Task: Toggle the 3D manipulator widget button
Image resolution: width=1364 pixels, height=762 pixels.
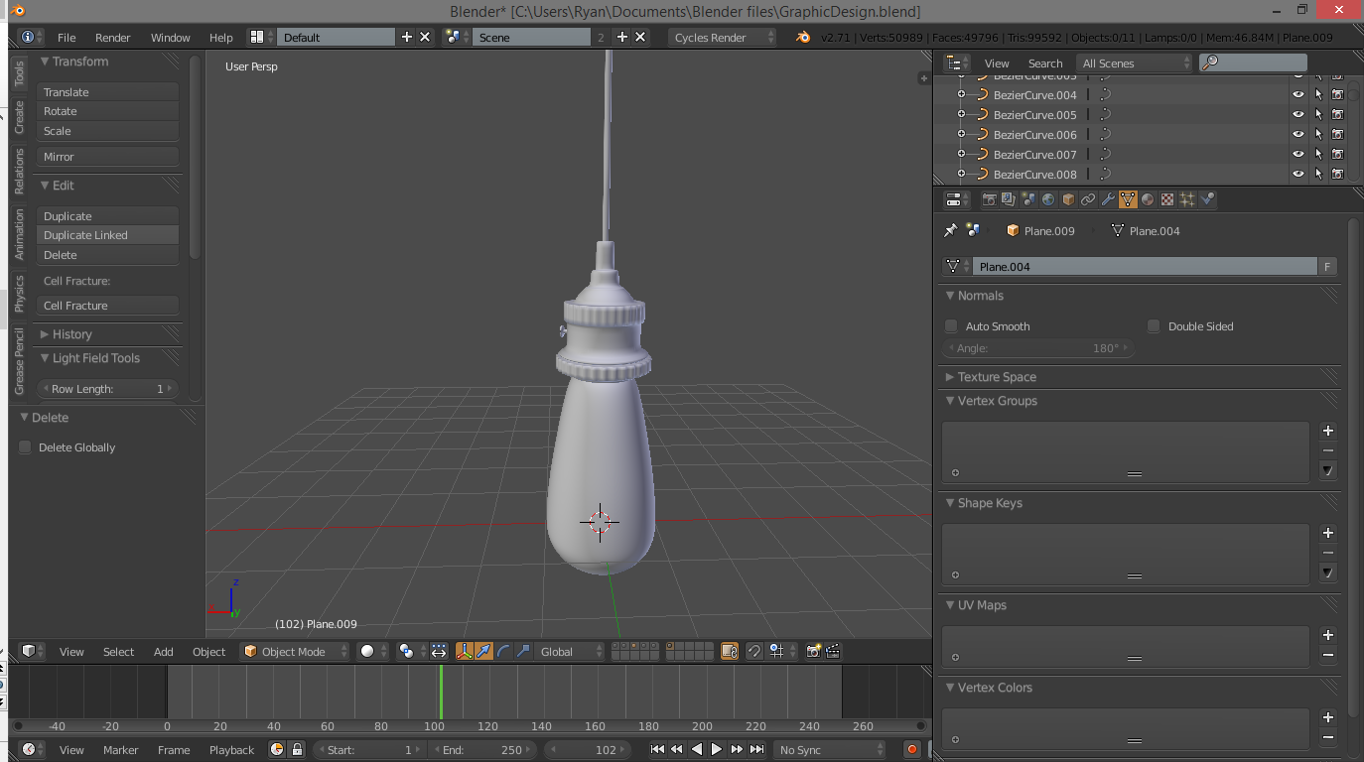Action: [464, 651]
